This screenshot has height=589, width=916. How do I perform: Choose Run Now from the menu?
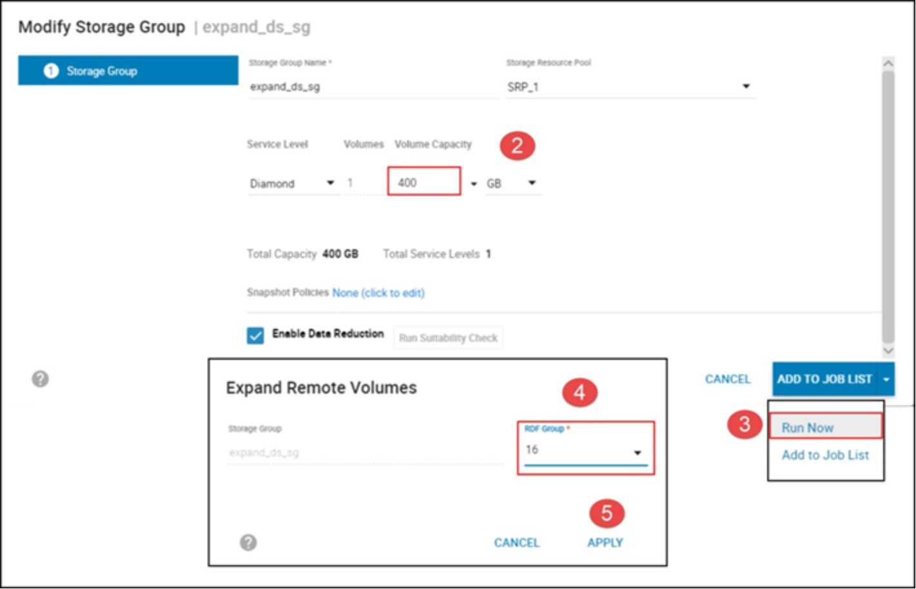click(x=825, y=427)
